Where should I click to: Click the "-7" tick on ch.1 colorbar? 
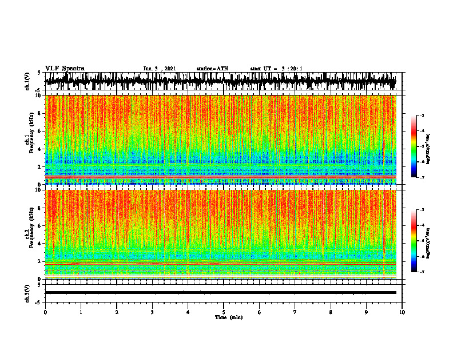pos(422,177)
